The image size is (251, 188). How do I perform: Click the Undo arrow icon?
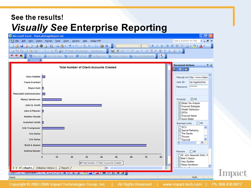click(70, 46)
